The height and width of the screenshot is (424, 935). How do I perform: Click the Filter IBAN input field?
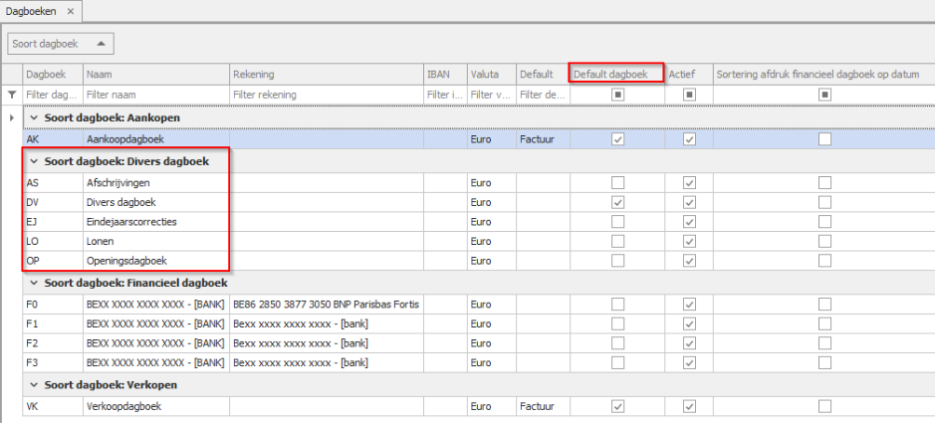point(445,95)
